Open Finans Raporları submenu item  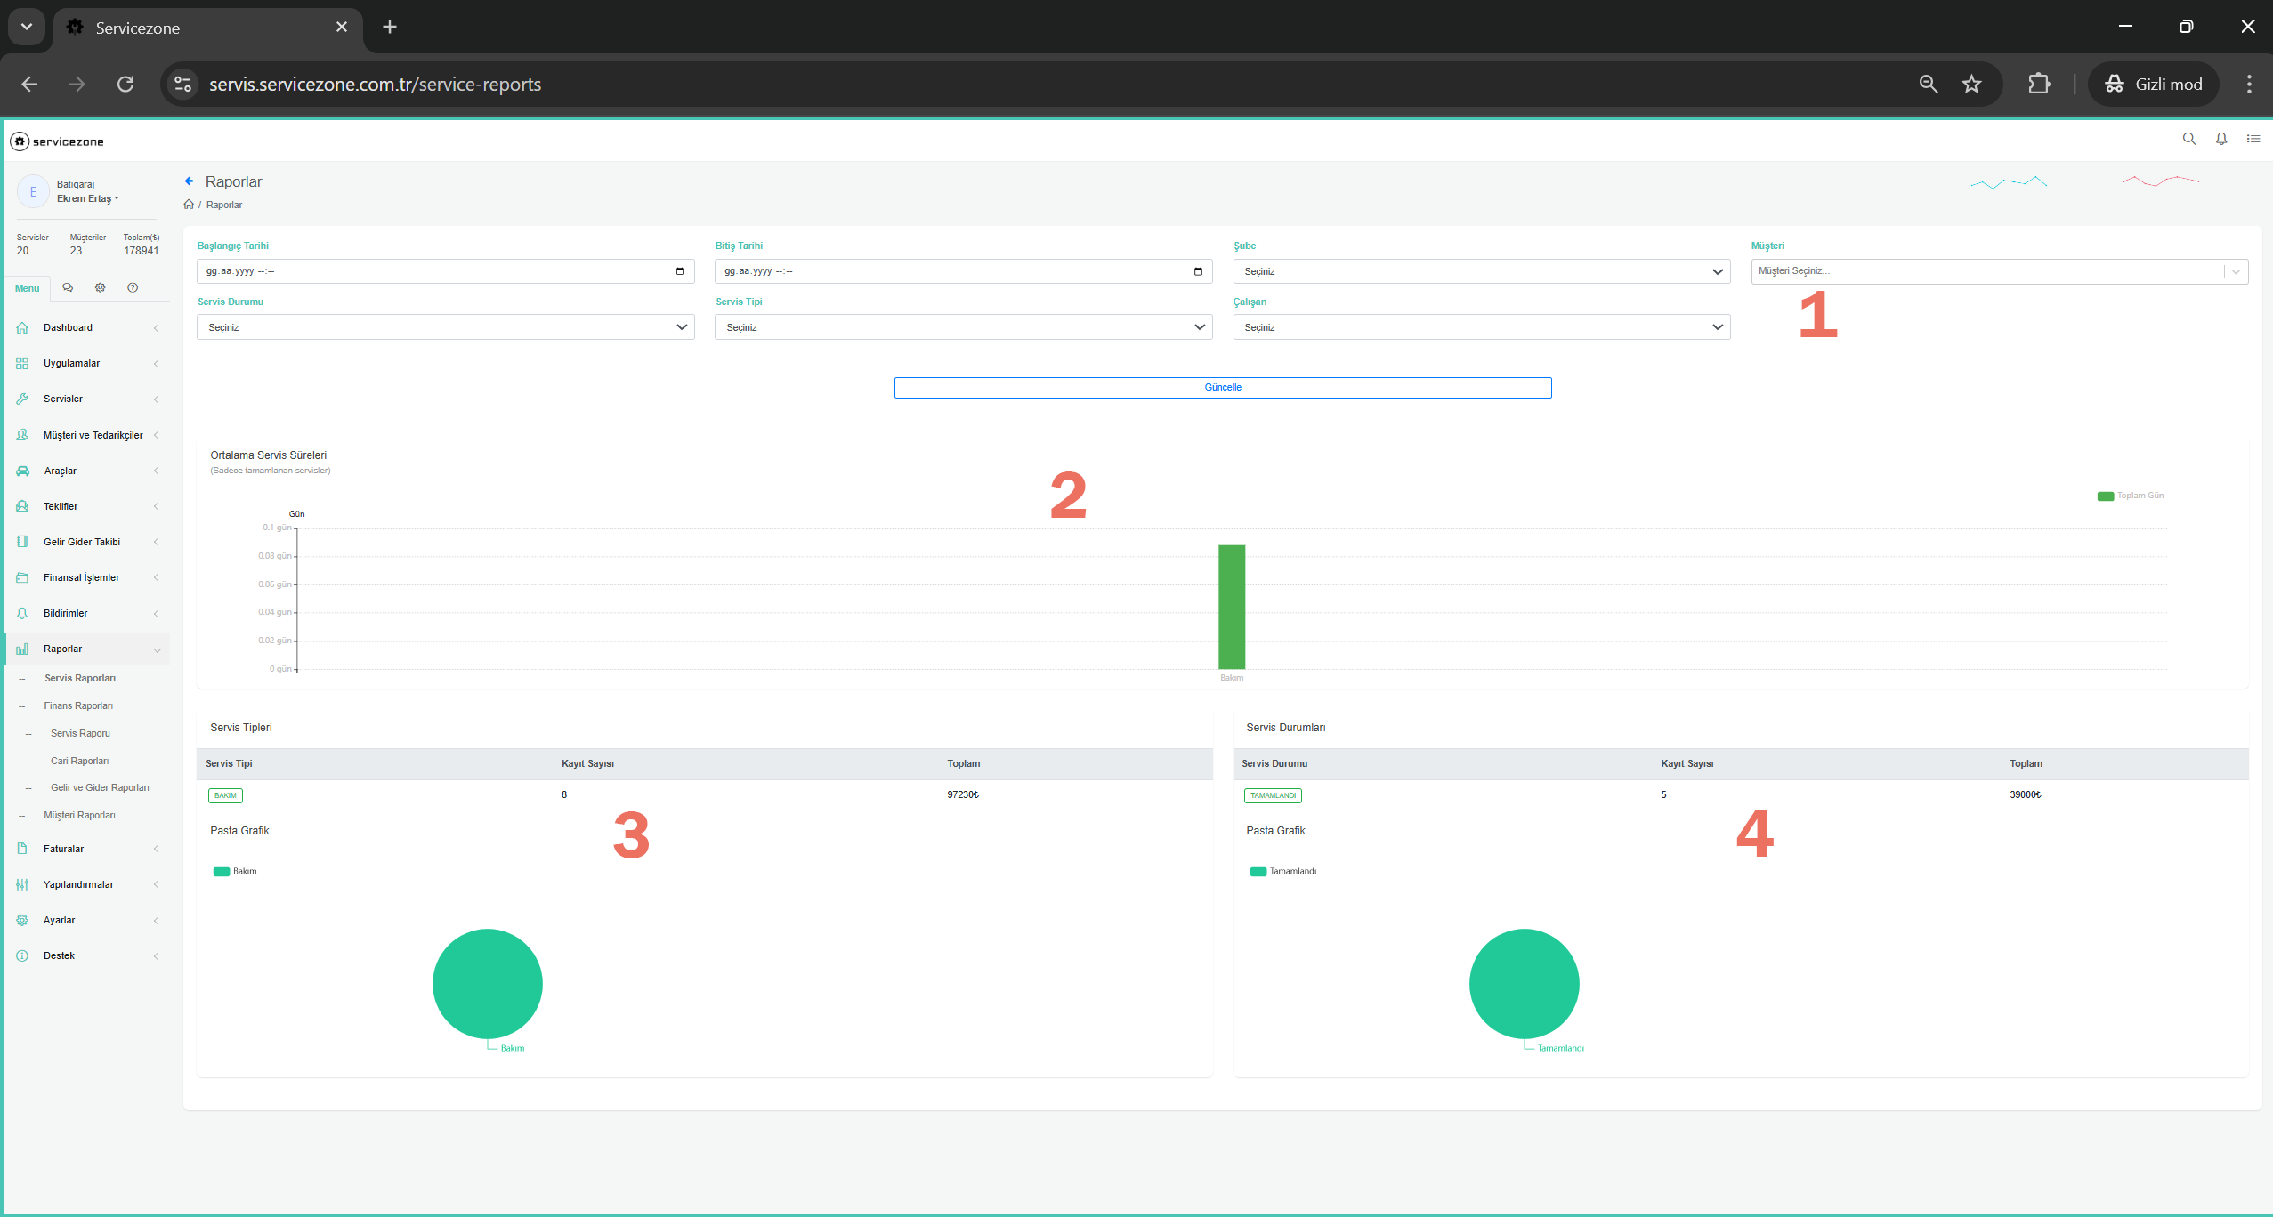[x=78, y=705]
